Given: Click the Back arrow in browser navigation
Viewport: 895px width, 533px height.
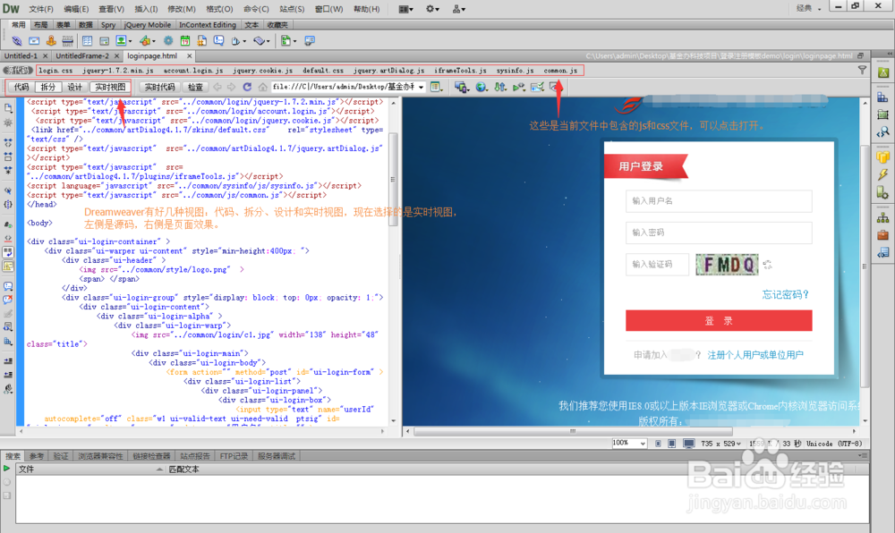Looking at the screenshot, I should point(217,87).
